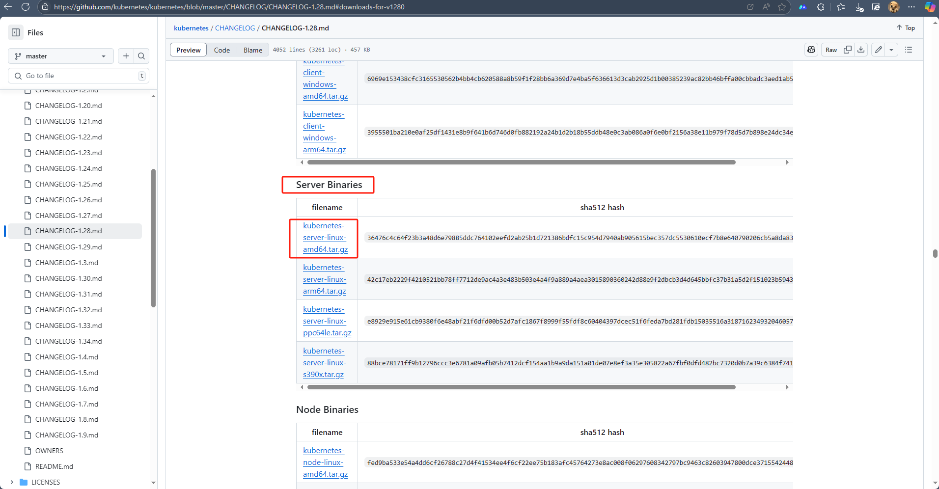Switch to the Blame tab

[x=253, y=50]
